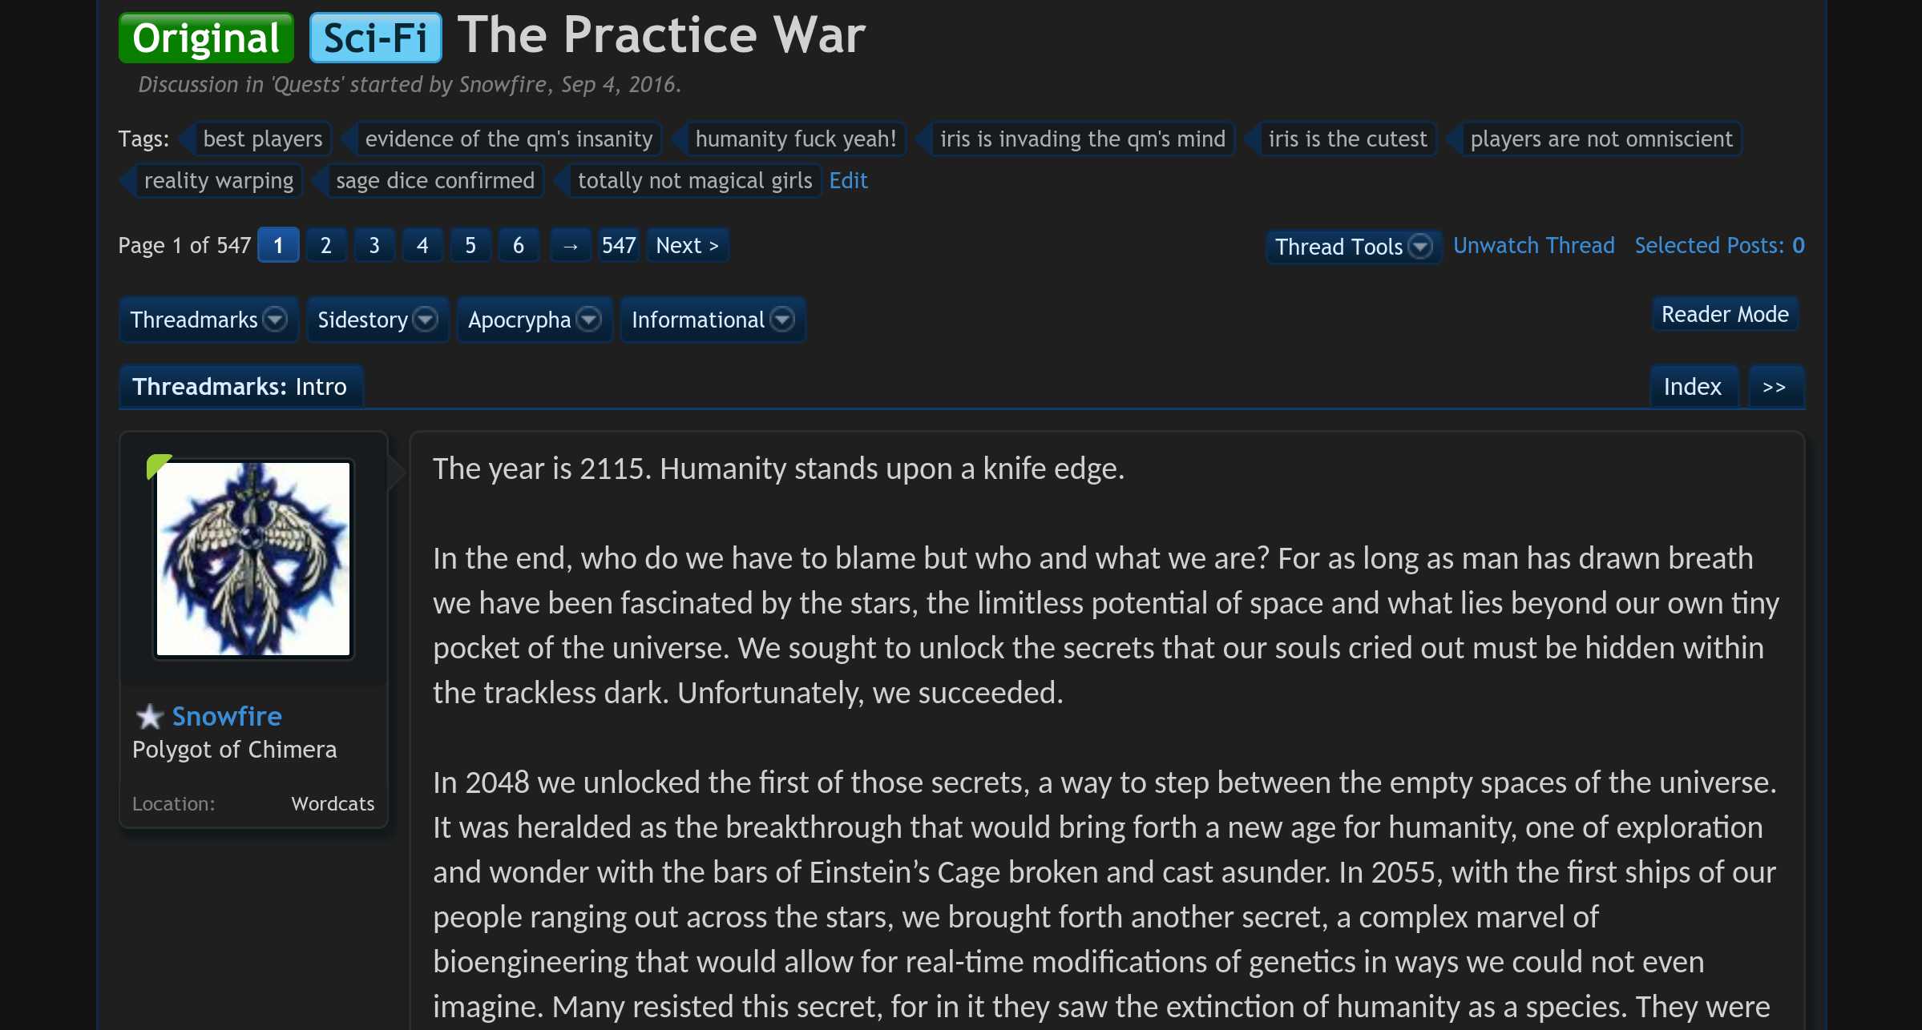The width and height of the screenshot is (1922, 1030).
Task: Toggle Unwatch Thread
Action: (1533, 245)
